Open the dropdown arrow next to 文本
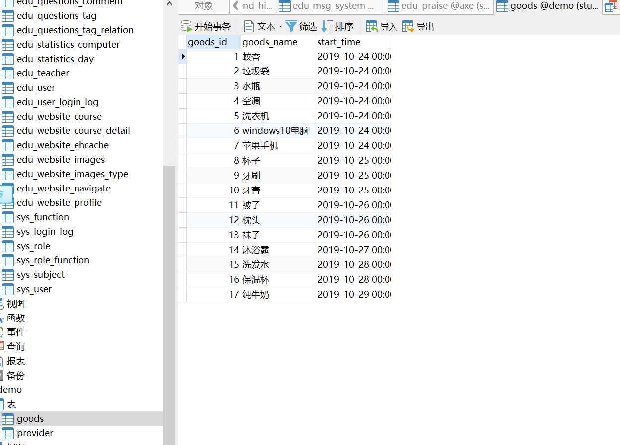 pos(280,27)
